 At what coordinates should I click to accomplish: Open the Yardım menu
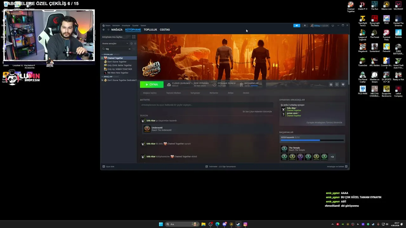pyautogui.click(x=143, y=26)
